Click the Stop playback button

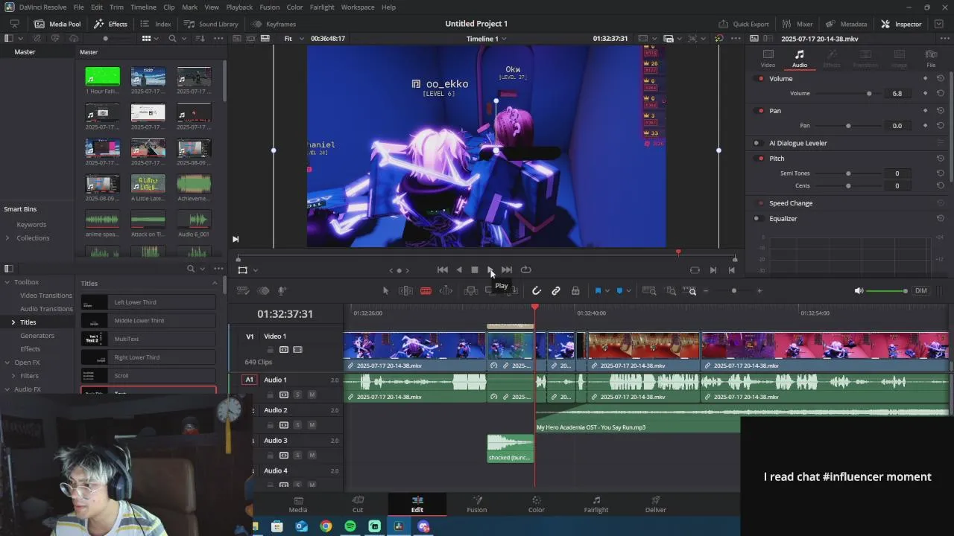474,270
